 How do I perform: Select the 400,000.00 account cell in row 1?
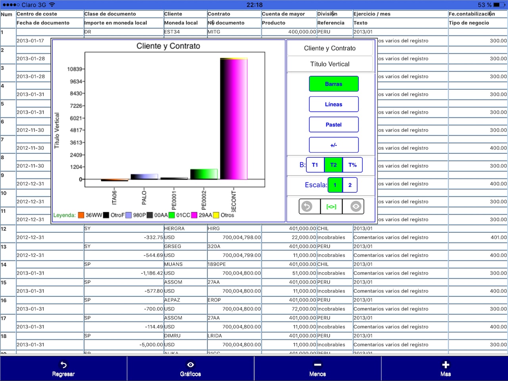[x=289, y=32]
